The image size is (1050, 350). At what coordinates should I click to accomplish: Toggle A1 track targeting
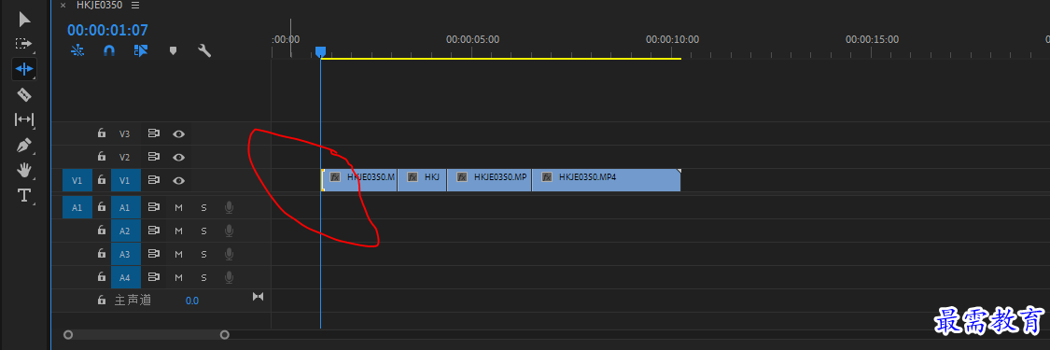click(126, 207)
